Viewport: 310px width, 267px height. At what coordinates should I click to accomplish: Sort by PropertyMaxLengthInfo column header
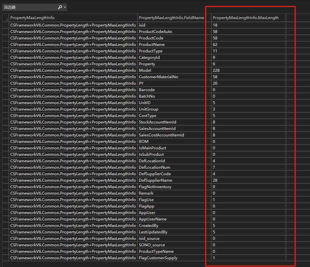[73, 18]
